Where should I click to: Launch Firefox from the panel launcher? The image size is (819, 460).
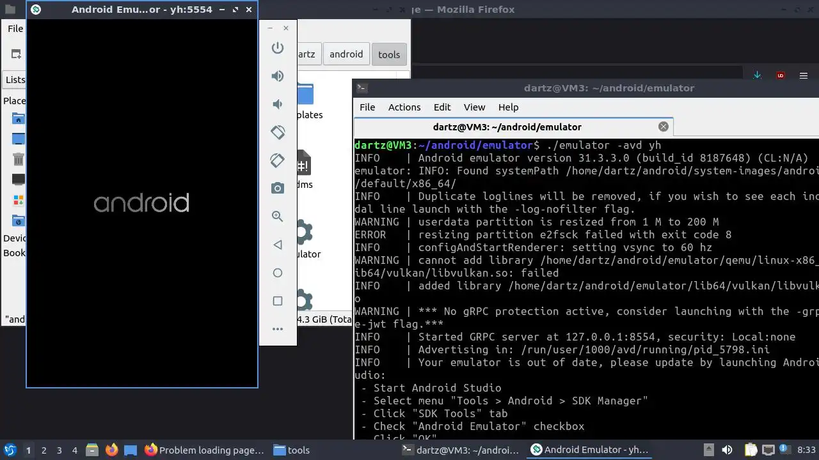pyautogui.click(x=111, y=450)
